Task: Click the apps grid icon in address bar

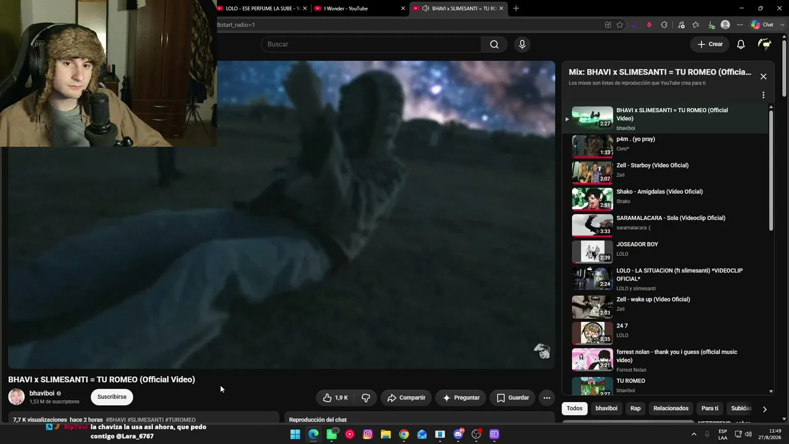Action: coord(608,25)
